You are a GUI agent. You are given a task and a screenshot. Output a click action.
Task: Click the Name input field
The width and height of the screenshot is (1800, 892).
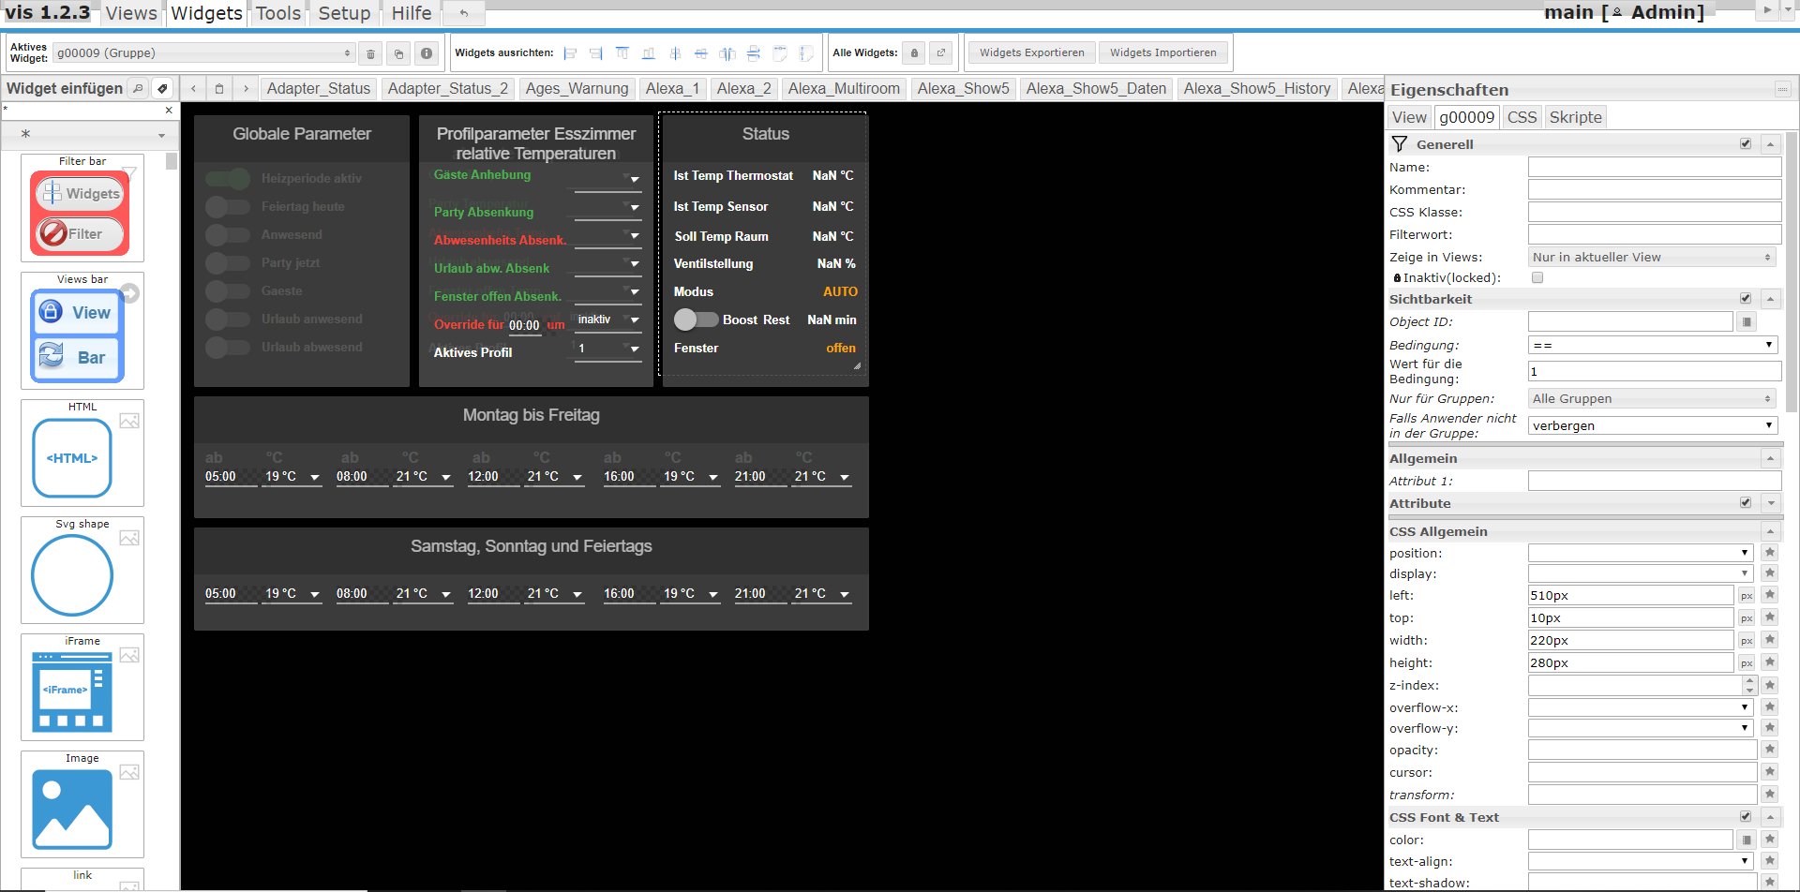pyautogui.click(x=1654, y=168)
